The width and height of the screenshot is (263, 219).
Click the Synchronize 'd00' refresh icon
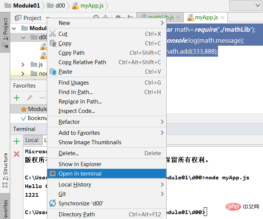tap(53, 203)
